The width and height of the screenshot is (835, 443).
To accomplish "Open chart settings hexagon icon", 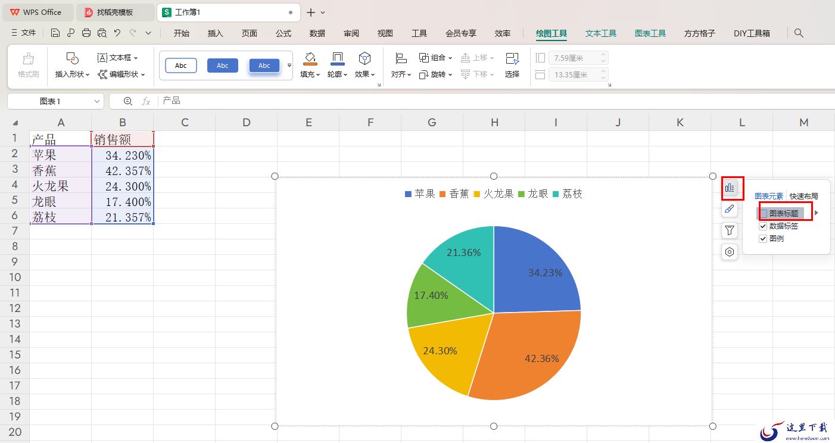I will point(730,252).
